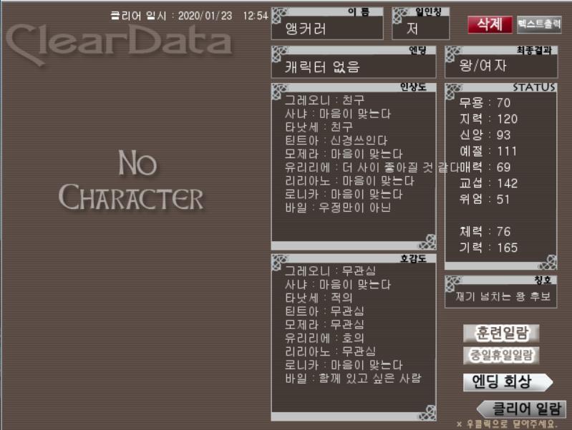
Task: Return to the 클리어 일람 clear list
Action: 522,409
